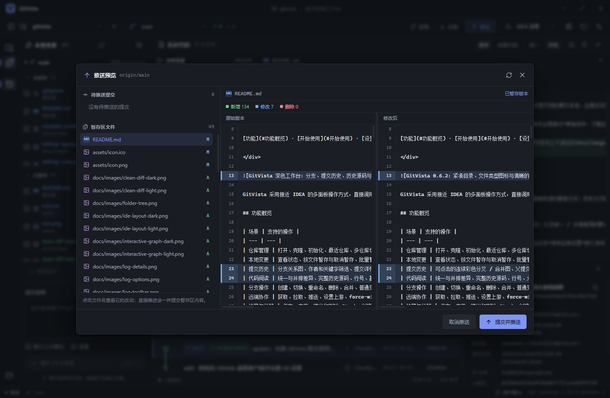Click the staged file count 49
610x398 pixels.
(x=211, y=127)
